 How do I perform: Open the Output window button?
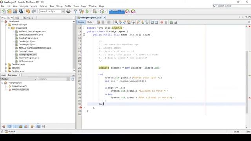[10, 132]
